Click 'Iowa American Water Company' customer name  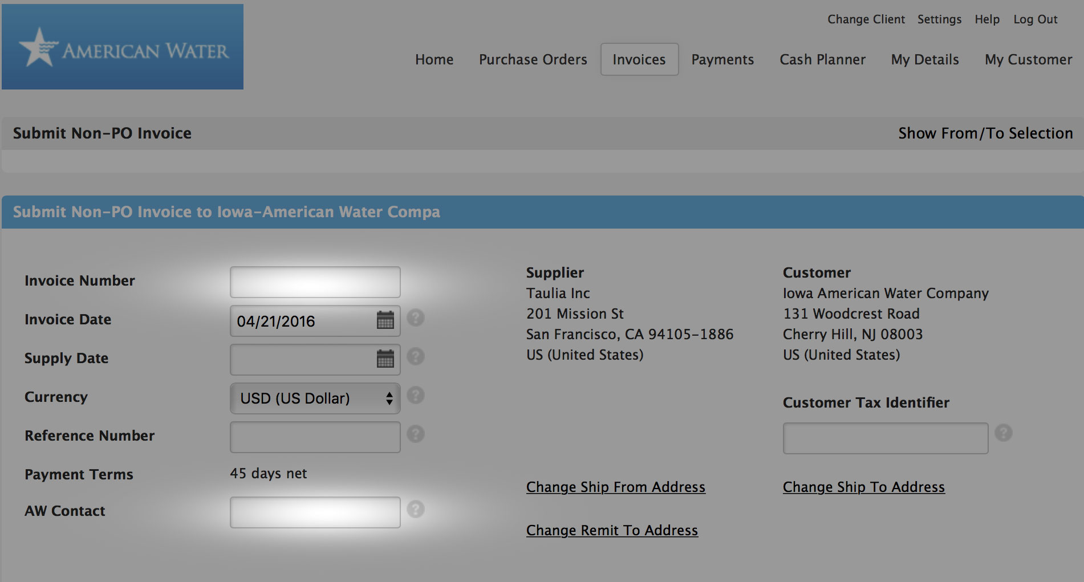tap(886, 293)
